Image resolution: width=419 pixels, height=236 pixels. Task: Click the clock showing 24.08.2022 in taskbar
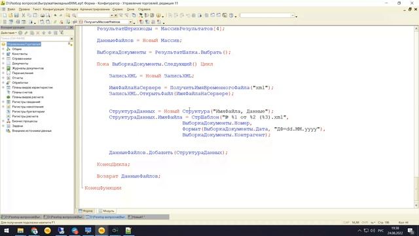coord(395,230)
